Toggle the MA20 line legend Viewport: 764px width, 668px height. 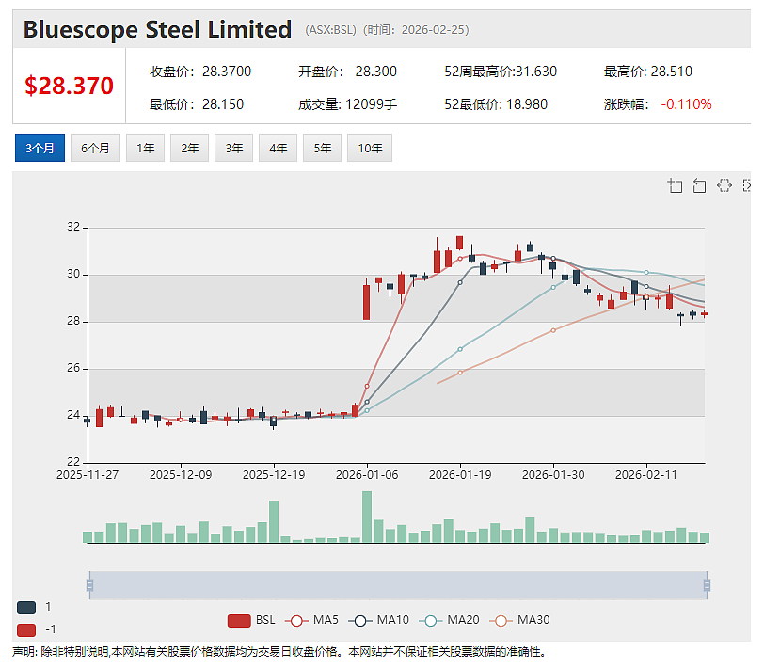pyautogui.click(x=449, y=620)
